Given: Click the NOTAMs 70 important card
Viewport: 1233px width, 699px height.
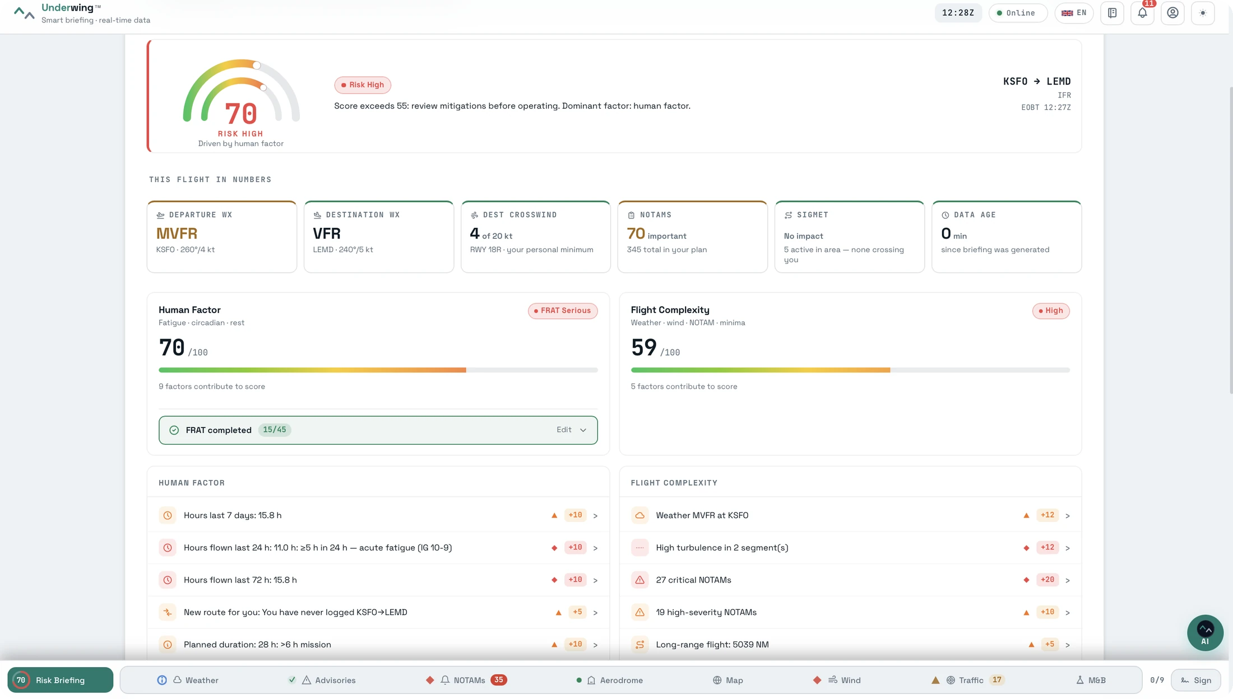Looking at the screenshot, I should point(693,236).
